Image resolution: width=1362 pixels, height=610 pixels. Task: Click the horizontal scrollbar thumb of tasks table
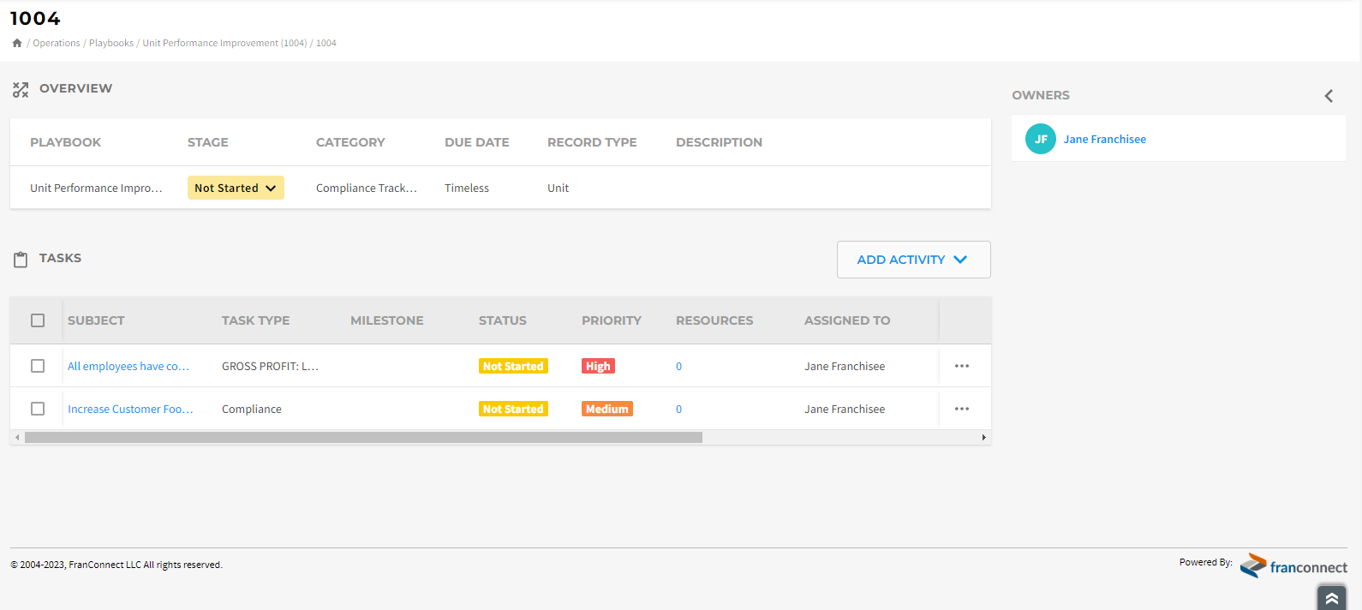tap(363, 438)
